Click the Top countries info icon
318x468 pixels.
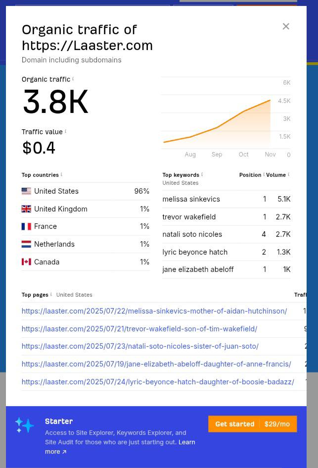61,174
